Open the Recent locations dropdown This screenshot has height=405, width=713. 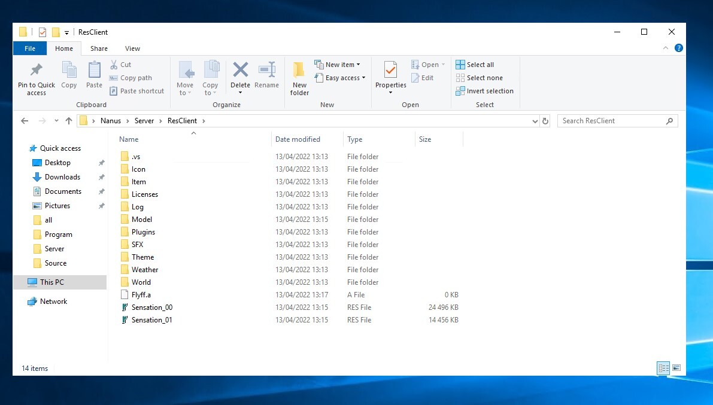pyautogui.click(x=56, y=120)
